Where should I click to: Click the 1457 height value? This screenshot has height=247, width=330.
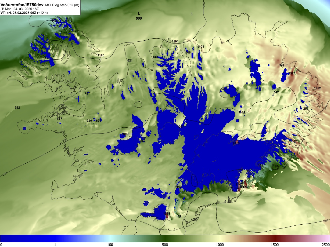coord(293,142)
